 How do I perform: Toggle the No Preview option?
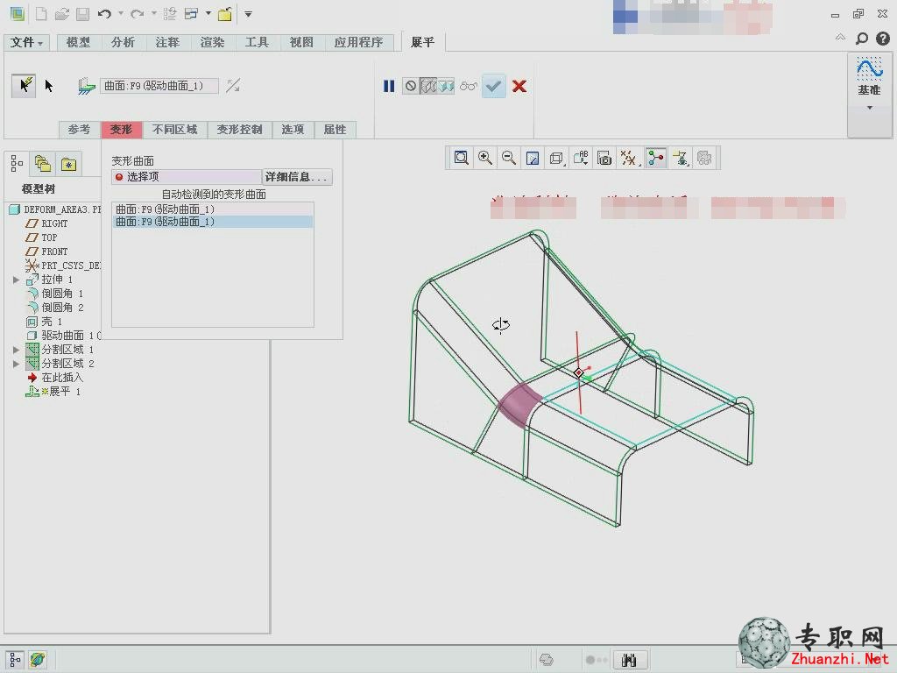click(411, 87)
